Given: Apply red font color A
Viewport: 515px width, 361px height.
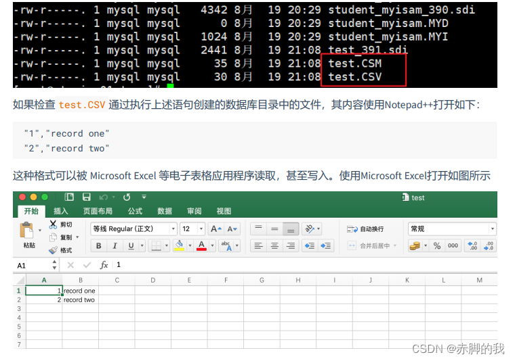Looking at the screenshot, I should click(202, 245).
